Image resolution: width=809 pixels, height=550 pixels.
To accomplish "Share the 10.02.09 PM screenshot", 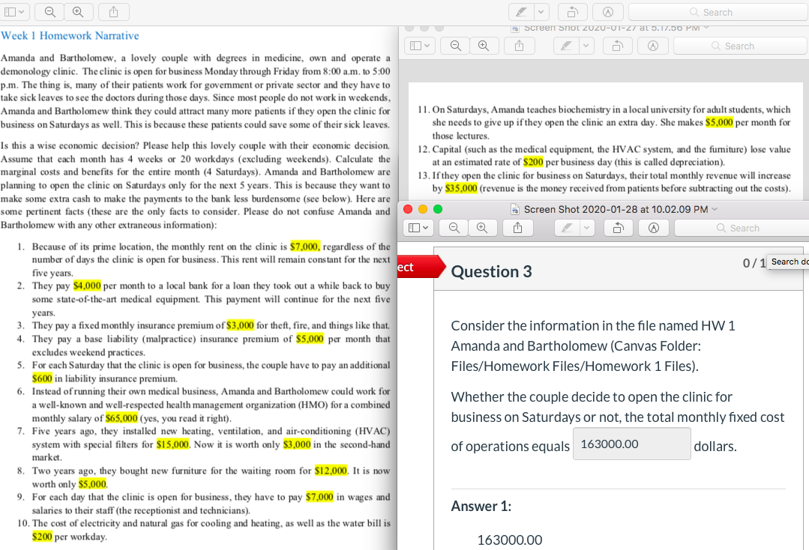I will 517,228.
